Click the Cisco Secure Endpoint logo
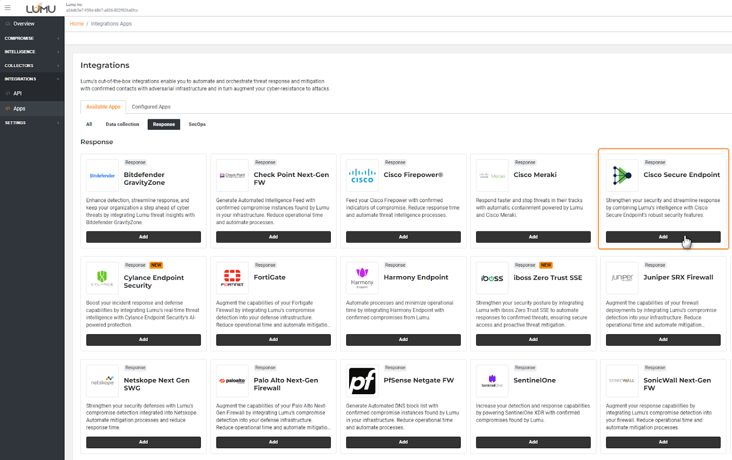 (x=622, y=176)
